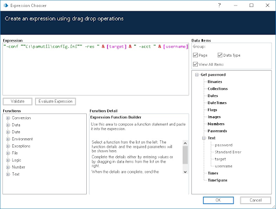This screenshot has height=209, width=276.
Task: Click the [target] token in the expression
Action: [x=116, y=46]
